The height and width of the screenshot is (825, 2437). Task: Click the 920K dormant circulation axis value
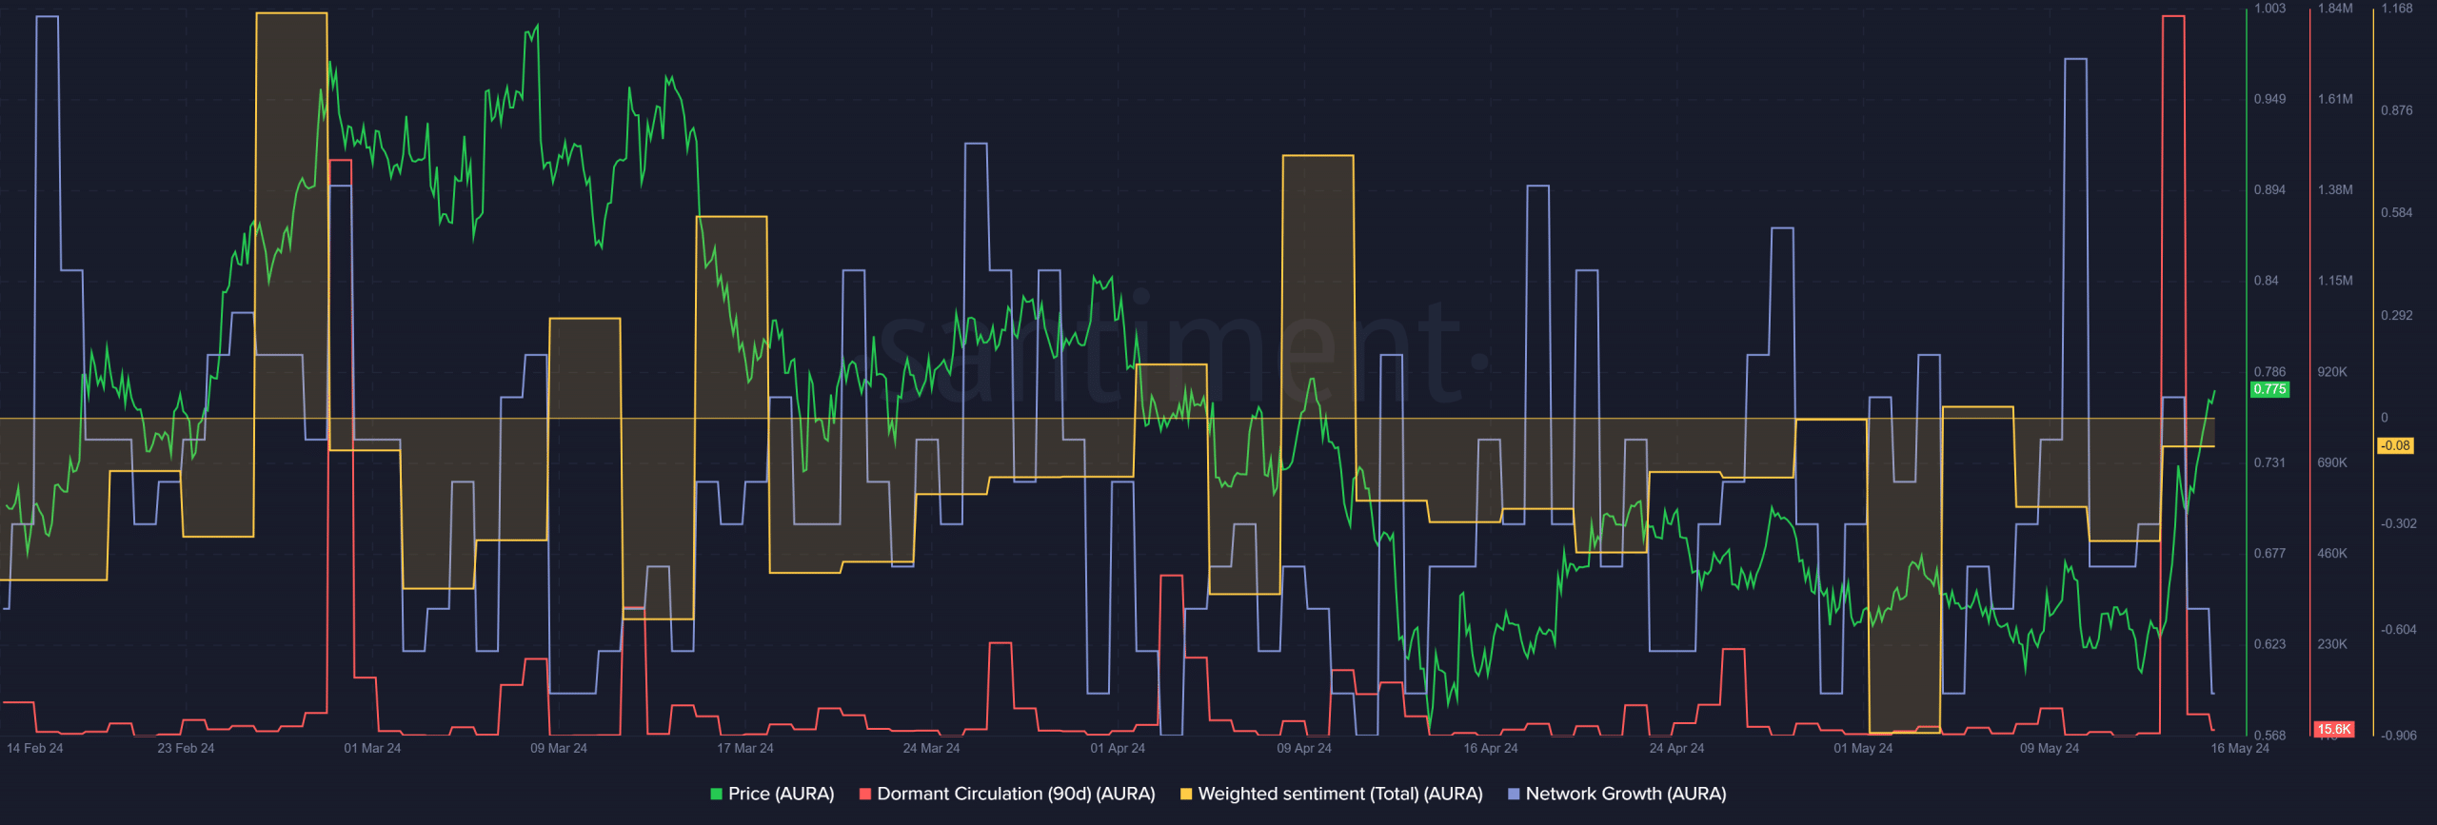[x=2332, y=372]
